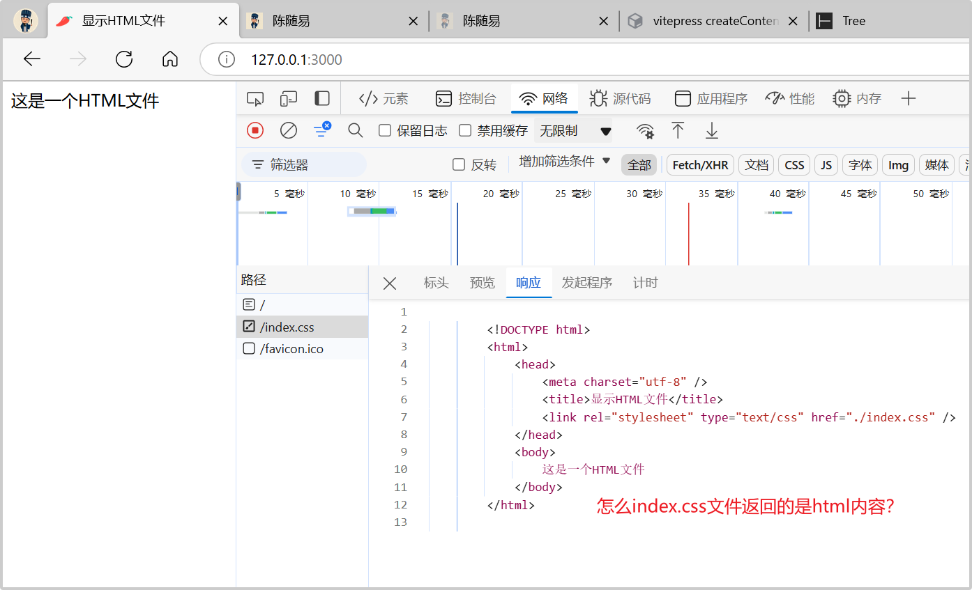972x590 pixels.
Task: Open the 发起程序 tab
Action: [587, 283]
